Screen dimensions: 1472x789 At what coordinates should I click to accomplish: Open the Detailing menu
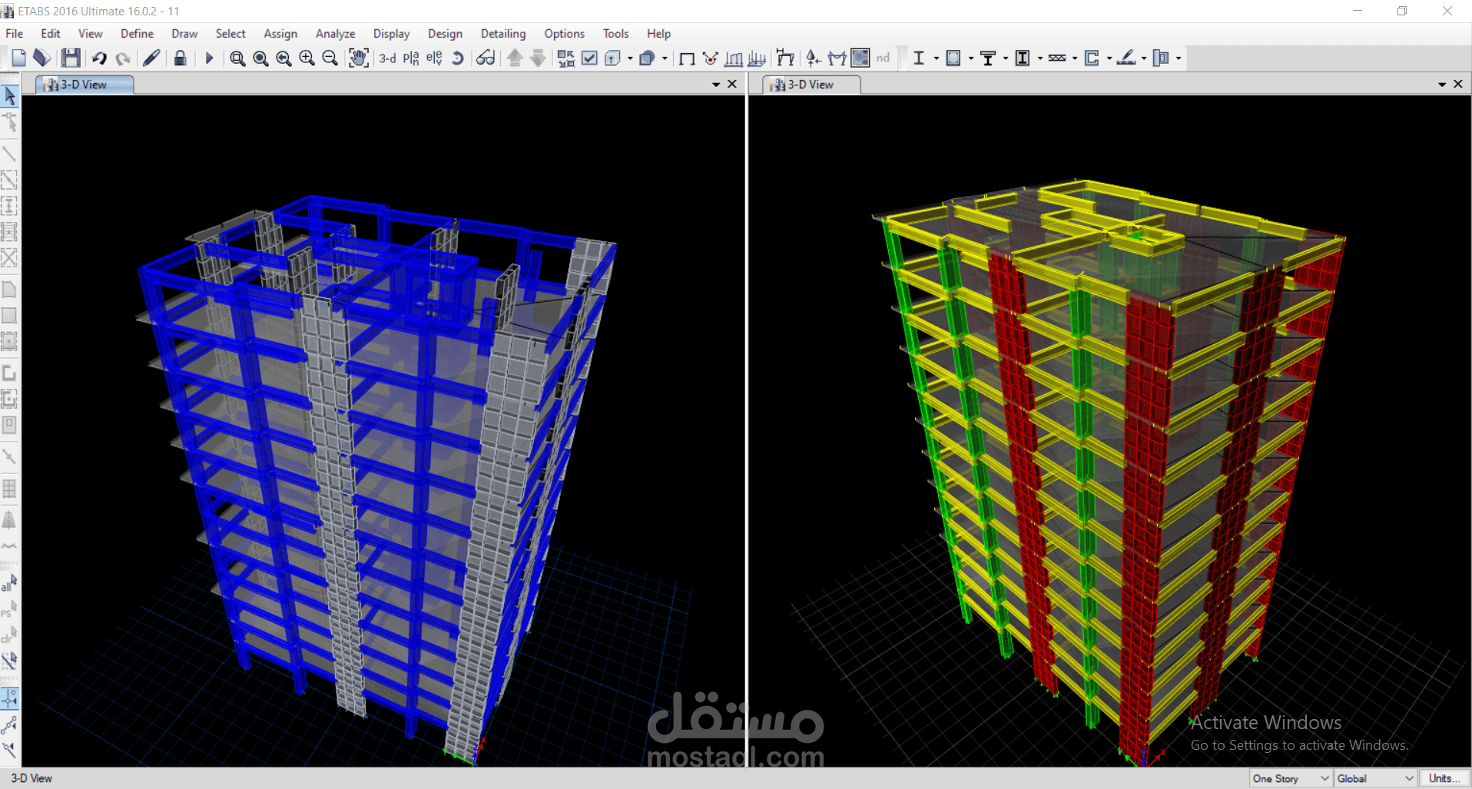pos(503,34)
